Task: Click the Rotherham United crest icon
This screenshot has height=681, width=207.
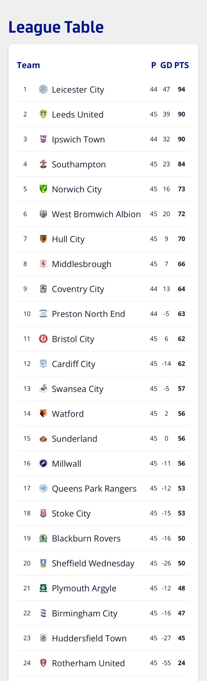Action: [43, 663]
